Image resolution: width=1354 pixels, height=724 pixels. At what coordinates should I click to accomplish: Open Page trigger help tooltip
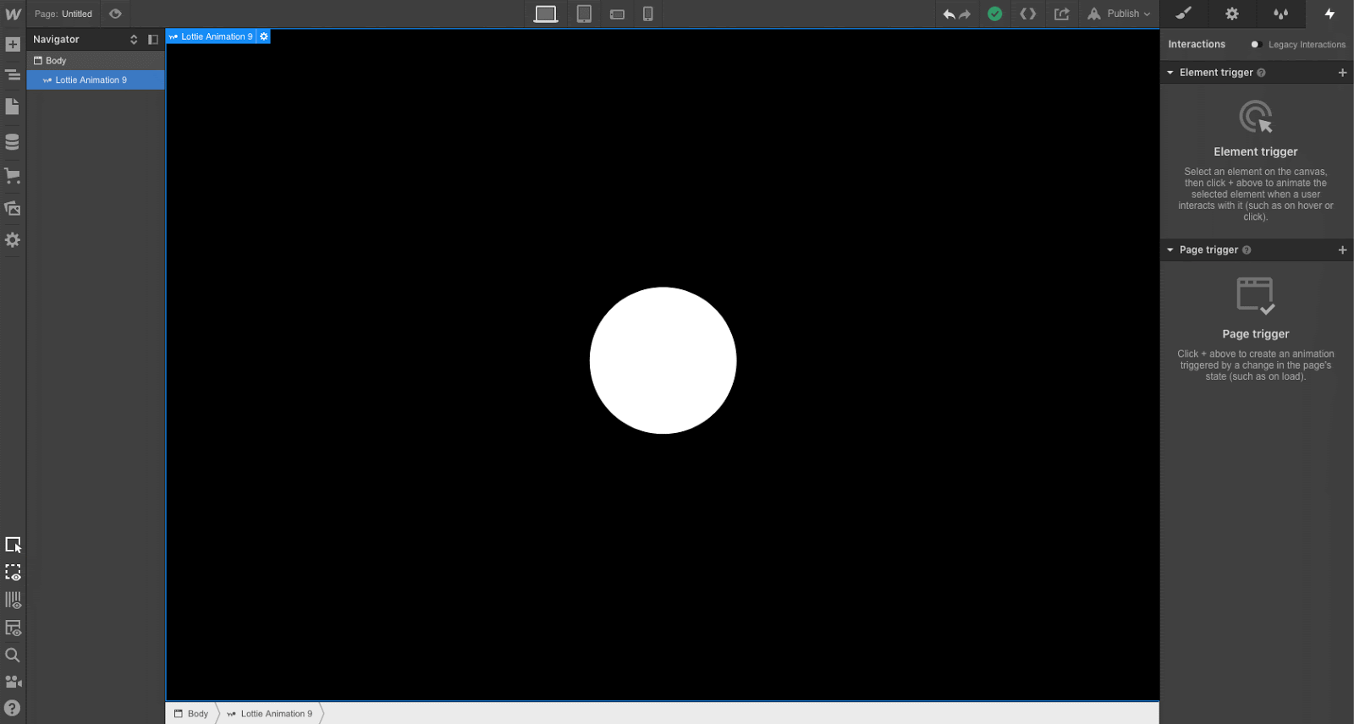(x=1247, y=250)
